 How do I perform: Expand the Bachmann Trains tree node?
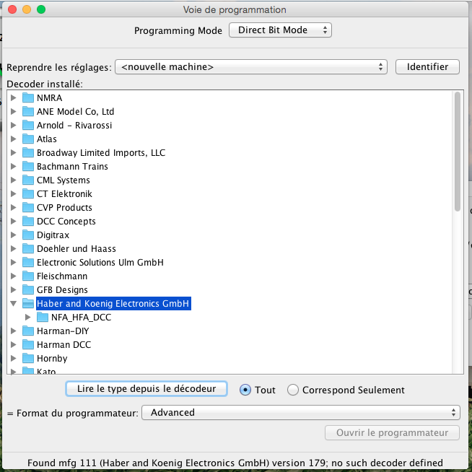click(13, 166)
